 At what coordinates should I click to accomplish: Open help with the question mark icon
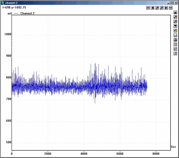click(175, 53)
